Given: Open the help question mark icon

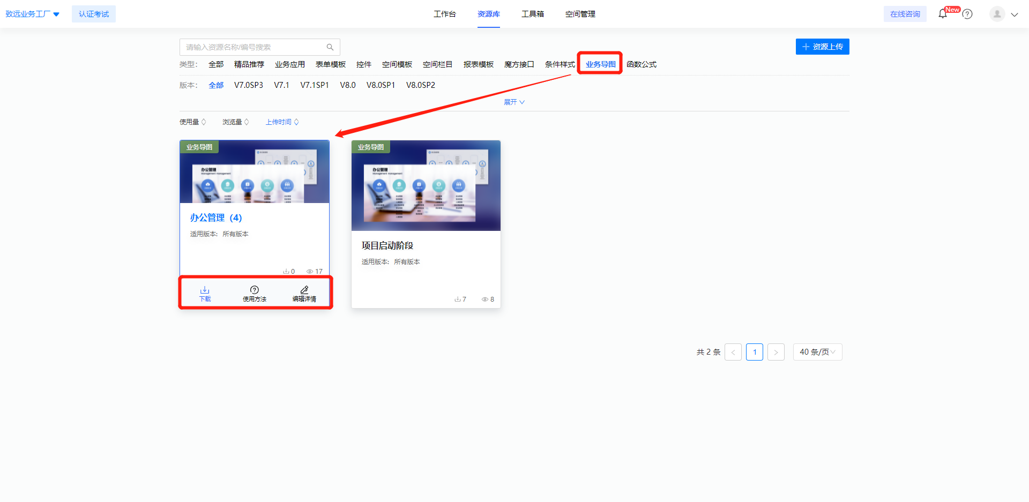Looking at the screenshot, I should 967,14.
